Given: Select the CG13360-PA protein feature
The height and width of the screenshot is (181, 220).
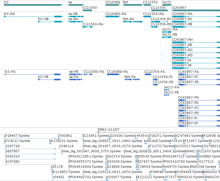Looking at the screenshot, I should pos(88,74).
